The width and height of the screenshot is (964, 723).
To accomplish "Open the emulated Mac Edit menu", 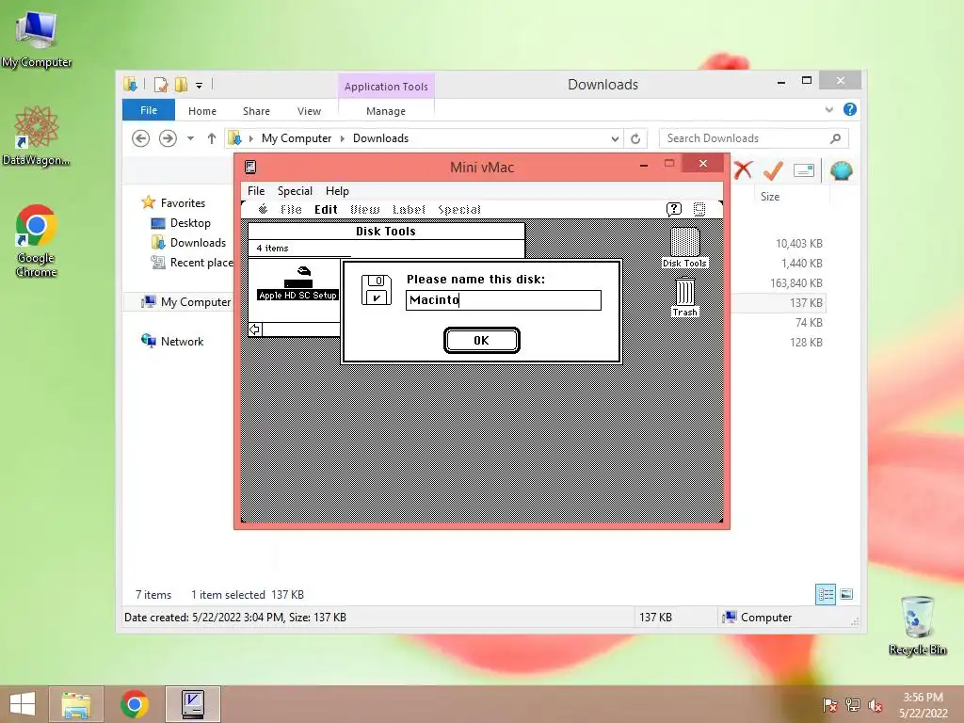I will (326, 209).
